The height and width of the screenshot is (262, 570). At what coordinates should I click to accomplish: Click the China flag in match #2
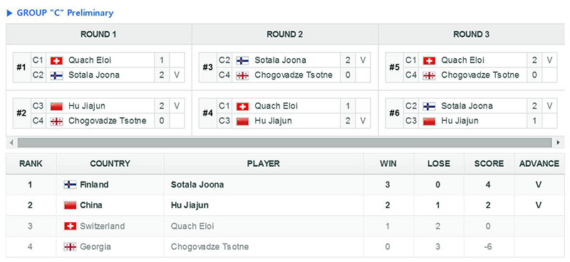(56, 107)
